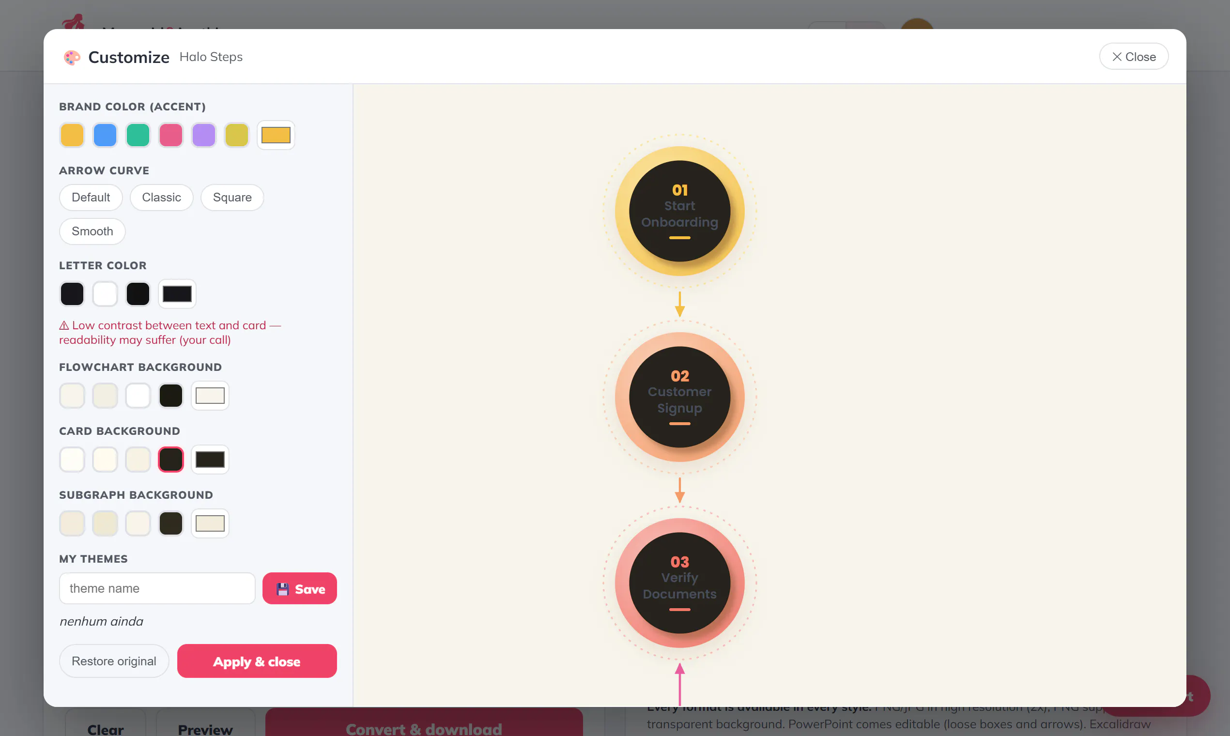Close the Customize dialog
This screenshot has width=1230, height=736.
point(1133,57)
